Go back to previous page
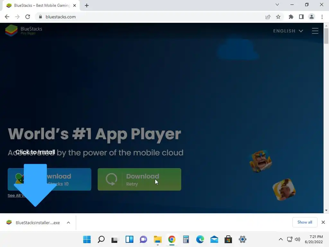 [x=7, y=17]
